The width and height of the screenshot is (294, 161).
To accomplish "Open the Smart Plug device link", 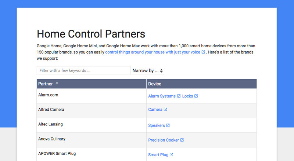I will (158, 155).
